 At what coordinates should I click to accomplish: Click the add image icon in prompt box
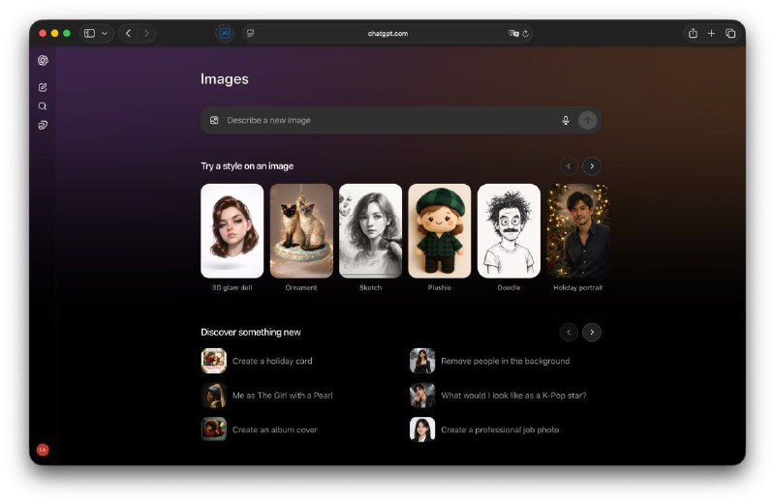coord(214,121)
